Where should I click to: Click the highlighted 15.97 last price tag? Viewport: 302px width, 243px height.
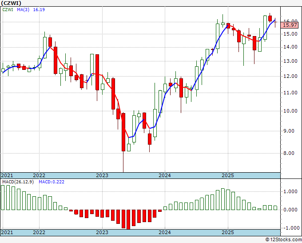point(290,25)
